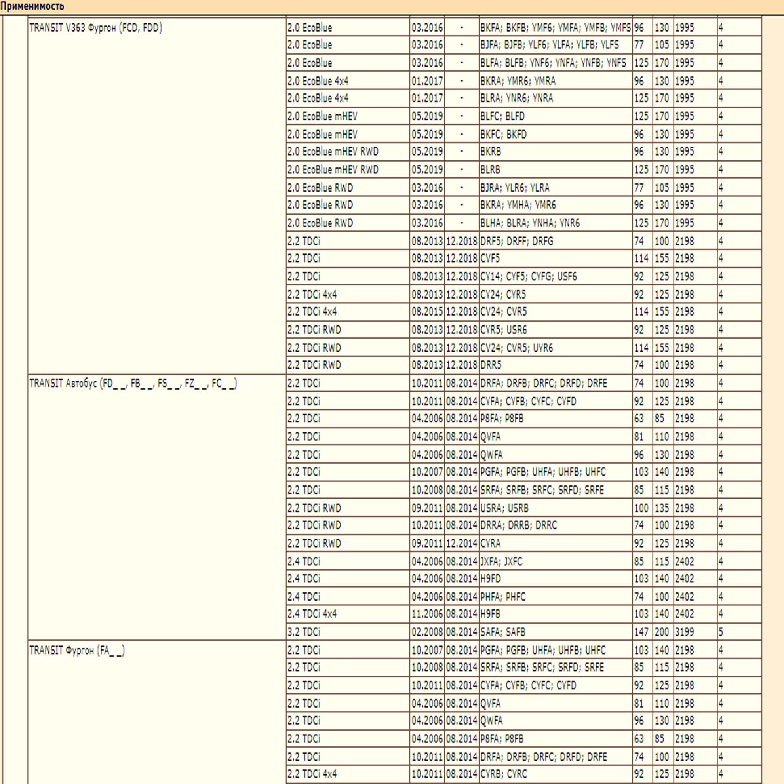The image size is (784, 784).
Task: Click engine codes cell BLFC; BLFD
Action: (x=556, y=116)
